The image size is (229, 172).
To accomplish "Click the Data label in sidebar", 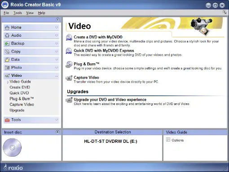I will [15, 60].
